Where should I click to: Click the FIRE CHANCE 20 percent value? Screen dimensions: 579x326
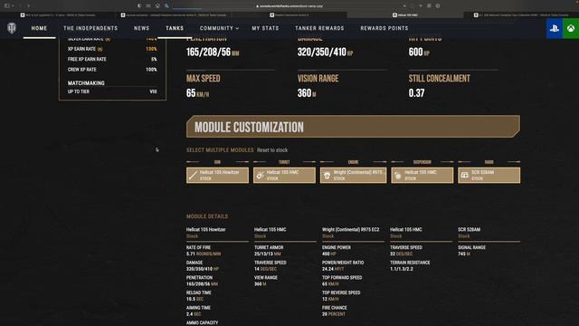pyautogui.click(x=334, y=314)
